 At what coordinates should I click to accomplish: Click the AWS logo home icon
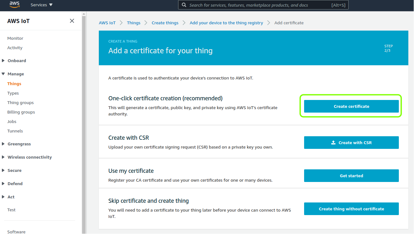pyautogui.click(x=15, y=4)
